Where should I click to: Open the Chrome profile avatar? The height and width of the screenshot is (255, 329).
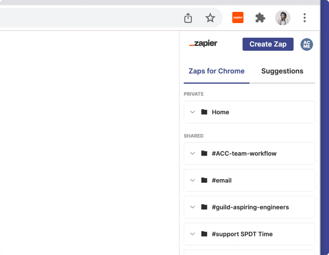tap(283, 17)
